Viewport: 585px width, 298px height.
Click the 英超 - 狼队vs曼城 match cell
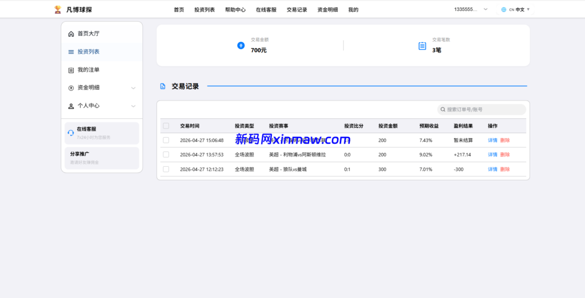click(288, 170)
